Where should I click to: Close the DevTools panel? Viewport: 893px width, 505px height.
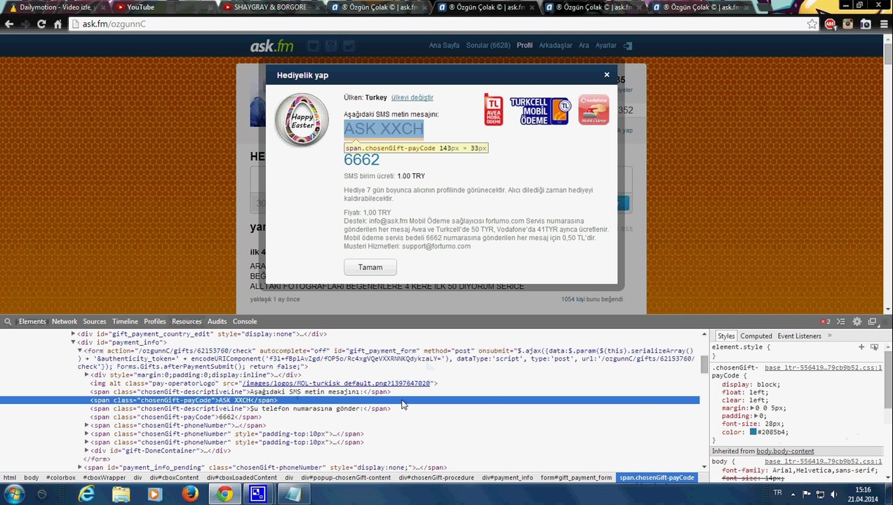(x=886, y=321)
